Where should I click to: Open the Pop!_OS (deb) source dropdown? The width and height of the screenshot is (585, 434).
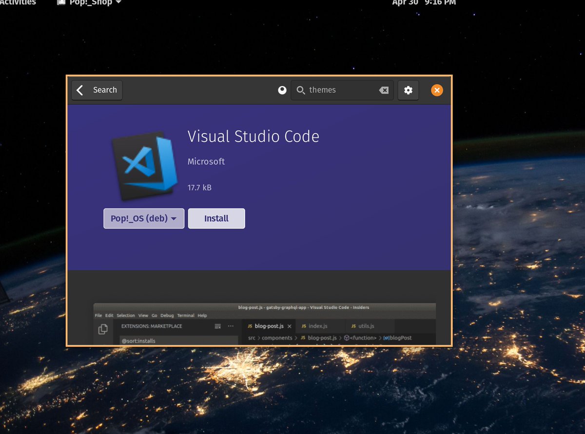coord(144,218)
